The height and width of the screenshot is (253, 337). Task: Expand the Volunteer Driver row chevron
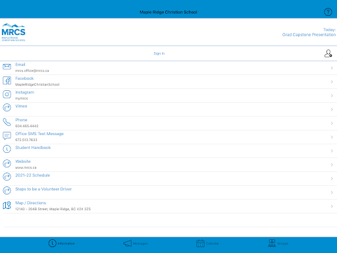click(x=332, y=192)
